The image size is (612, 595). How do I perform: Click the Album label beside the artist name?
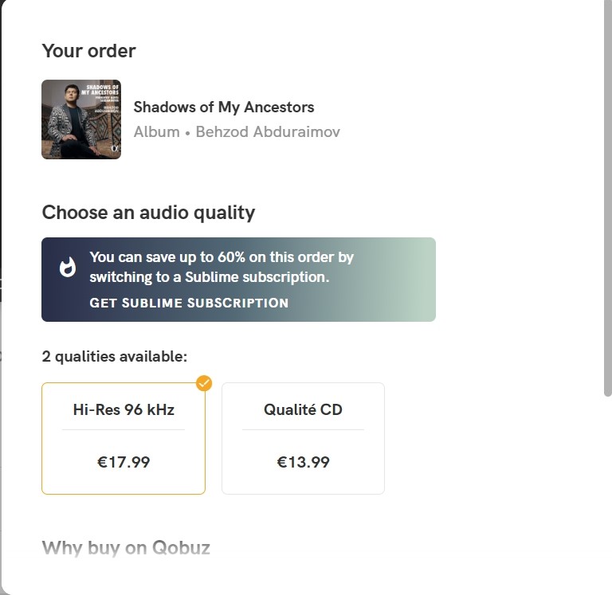coord(156,132)
